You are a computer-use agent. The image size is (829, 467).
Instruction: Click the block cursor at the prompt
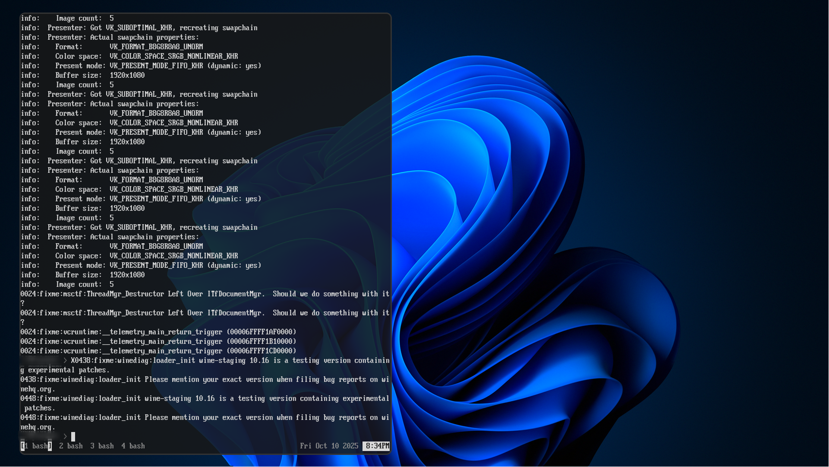point(73,436)
